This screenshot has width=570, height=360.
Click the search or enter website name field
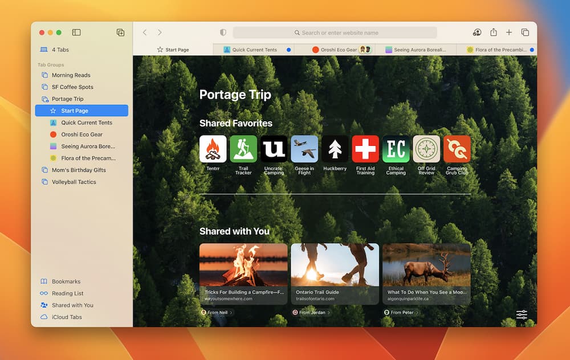(x=335, y=32)
